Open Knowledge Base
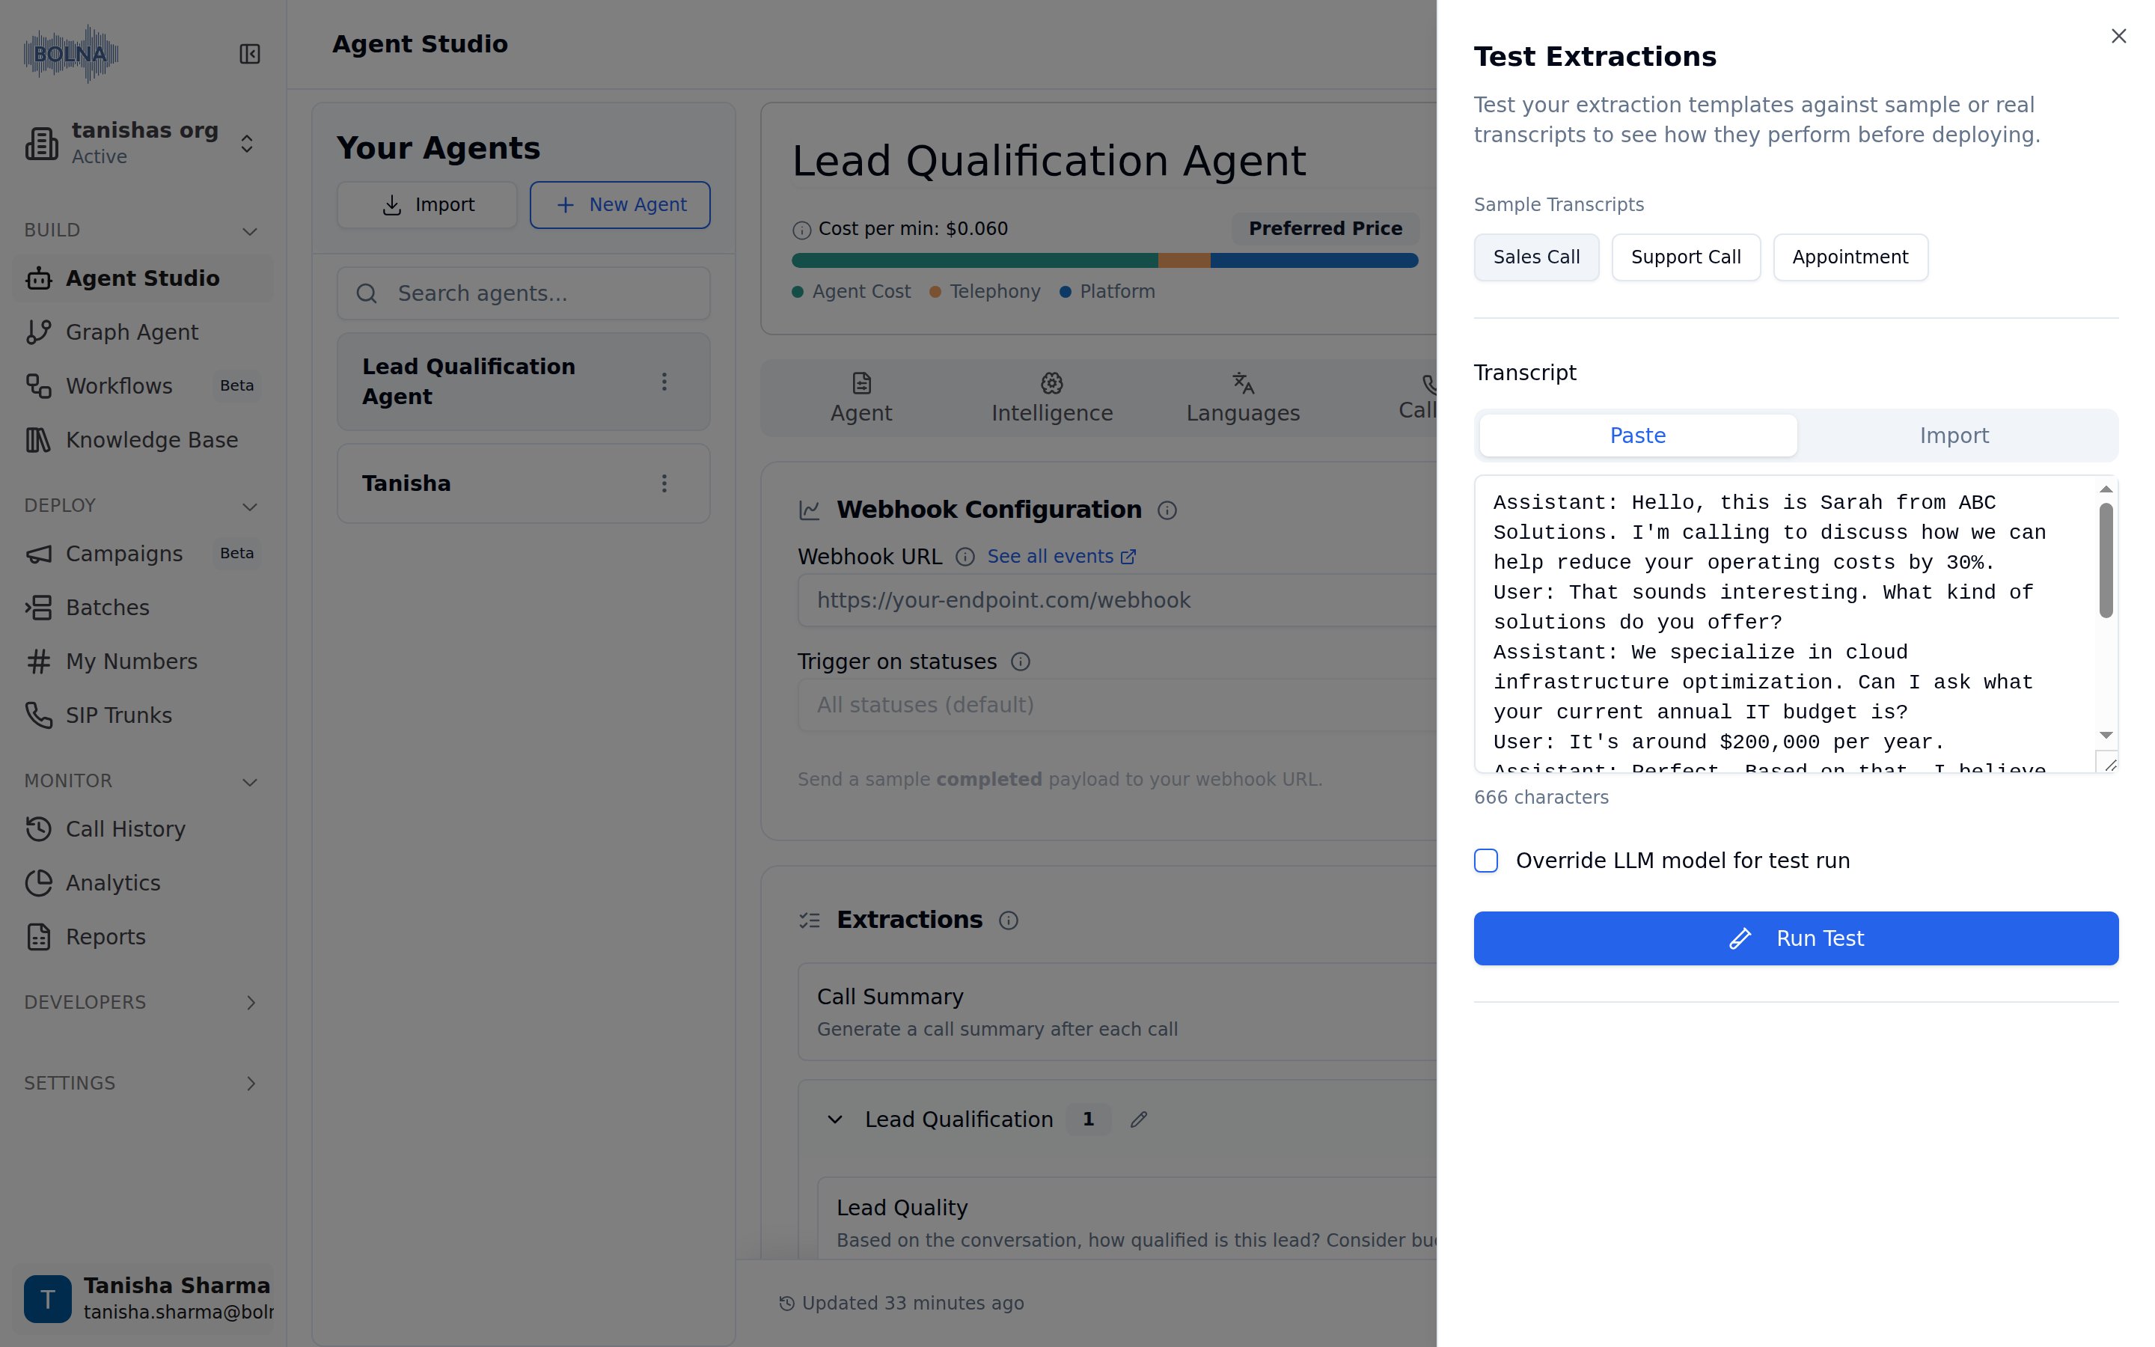The image size is (2155, 1347). tap(142, 440)
